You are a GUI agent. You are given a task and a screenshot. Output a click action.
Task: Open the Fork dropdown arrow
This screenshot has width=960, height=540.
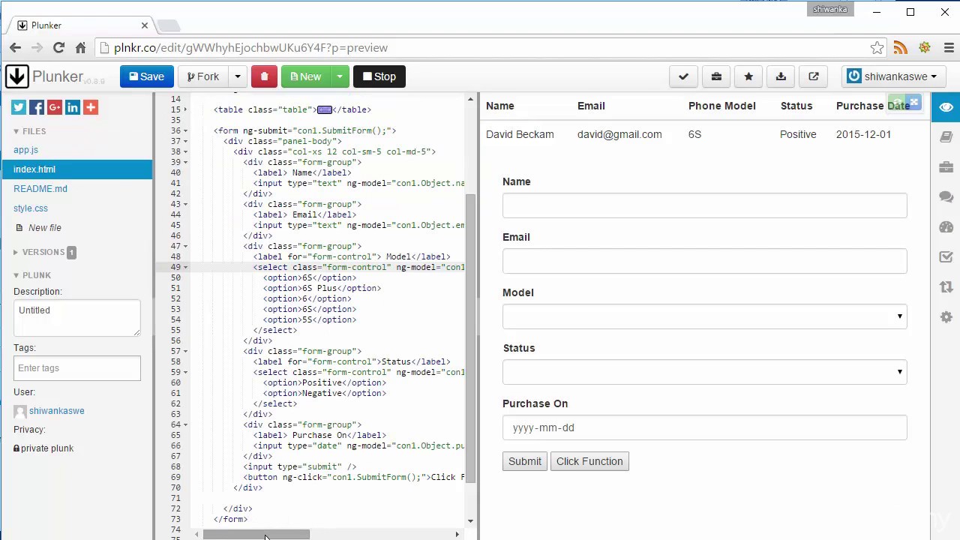click(238, 76)
